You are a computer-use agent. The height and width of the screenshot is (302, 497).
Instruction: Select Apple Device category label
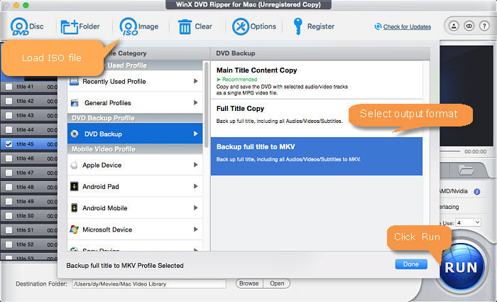click(102, 166)
